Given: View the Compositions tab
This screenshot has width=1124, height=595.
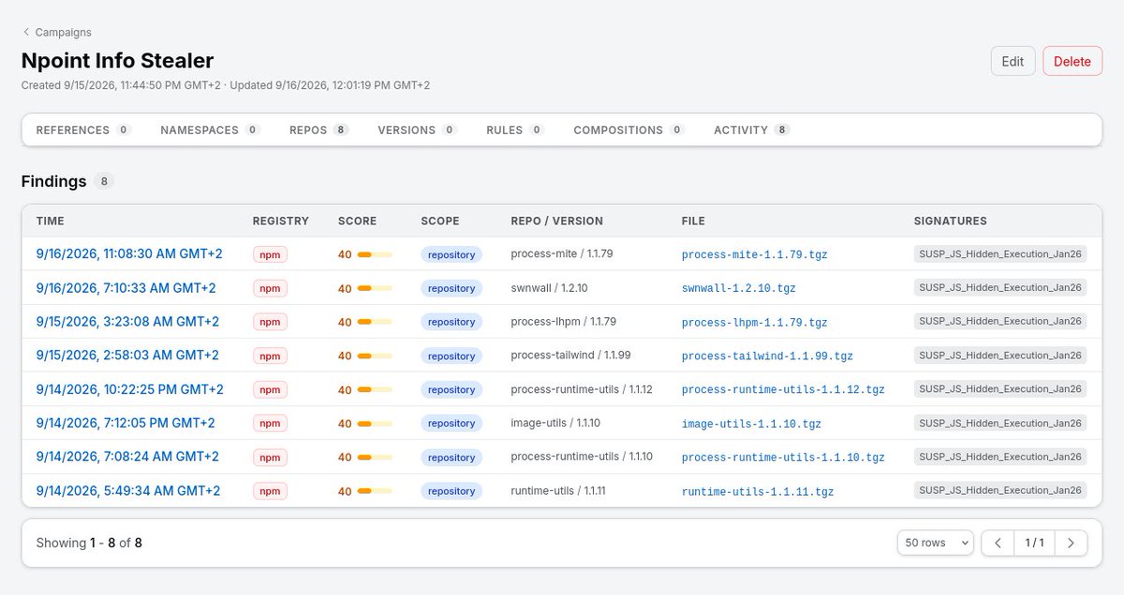Looking at the screenshot, I should pos(629,130).
